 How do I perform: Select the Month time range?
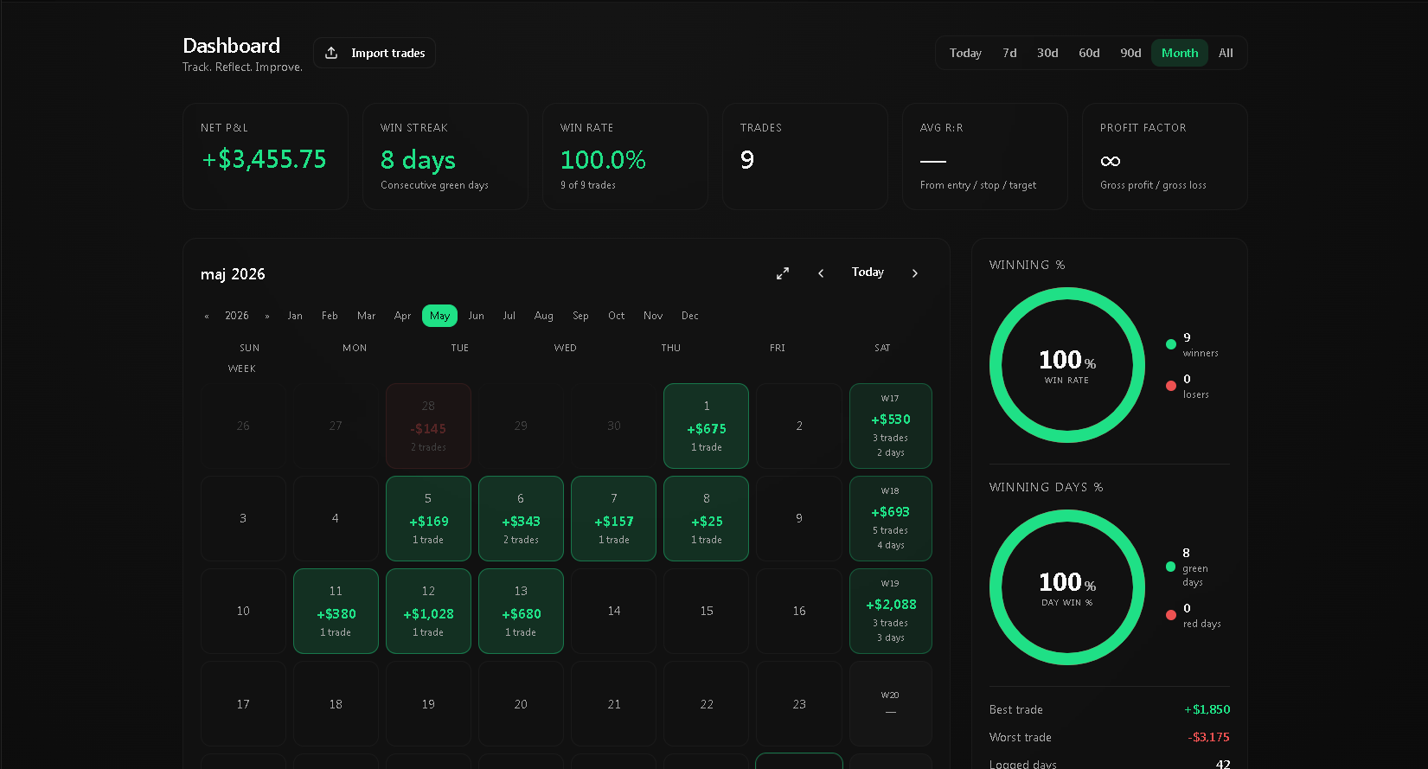point(1180,53)
